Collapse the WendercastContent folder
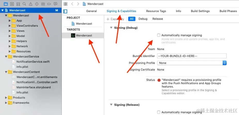 click(x=6, y=72)
